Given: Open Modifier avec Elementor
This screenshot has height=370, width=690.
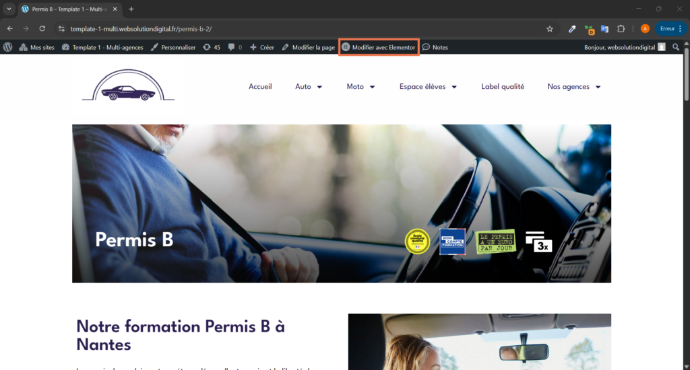Looking at the screenshot, I should pyautogui.click(x=379, y=47).
